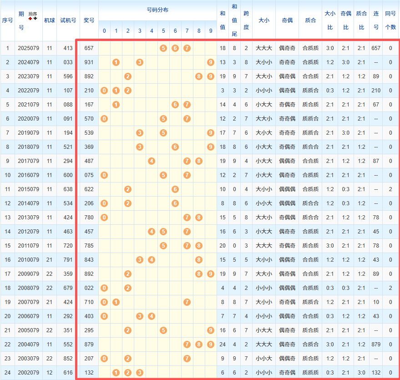The width and height of the screenshot is (400, 380).
Task: Click ball 7 in the 2003079 row
Action: coord(187,359)
